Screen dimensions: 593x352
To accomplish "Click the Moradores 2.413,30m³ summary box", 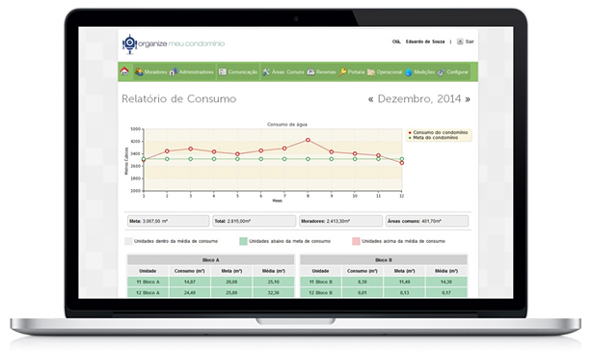I will pos(340,221).
